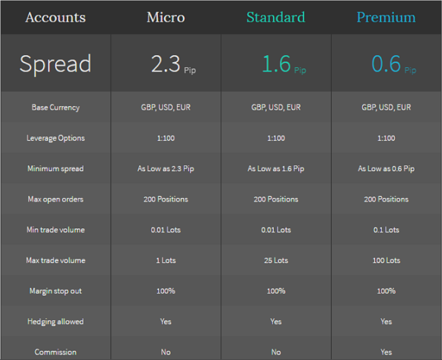The height and width of the screenshot is (360, 442).
Task: Click the Margin stop out label
Action: tap(55, 291)
